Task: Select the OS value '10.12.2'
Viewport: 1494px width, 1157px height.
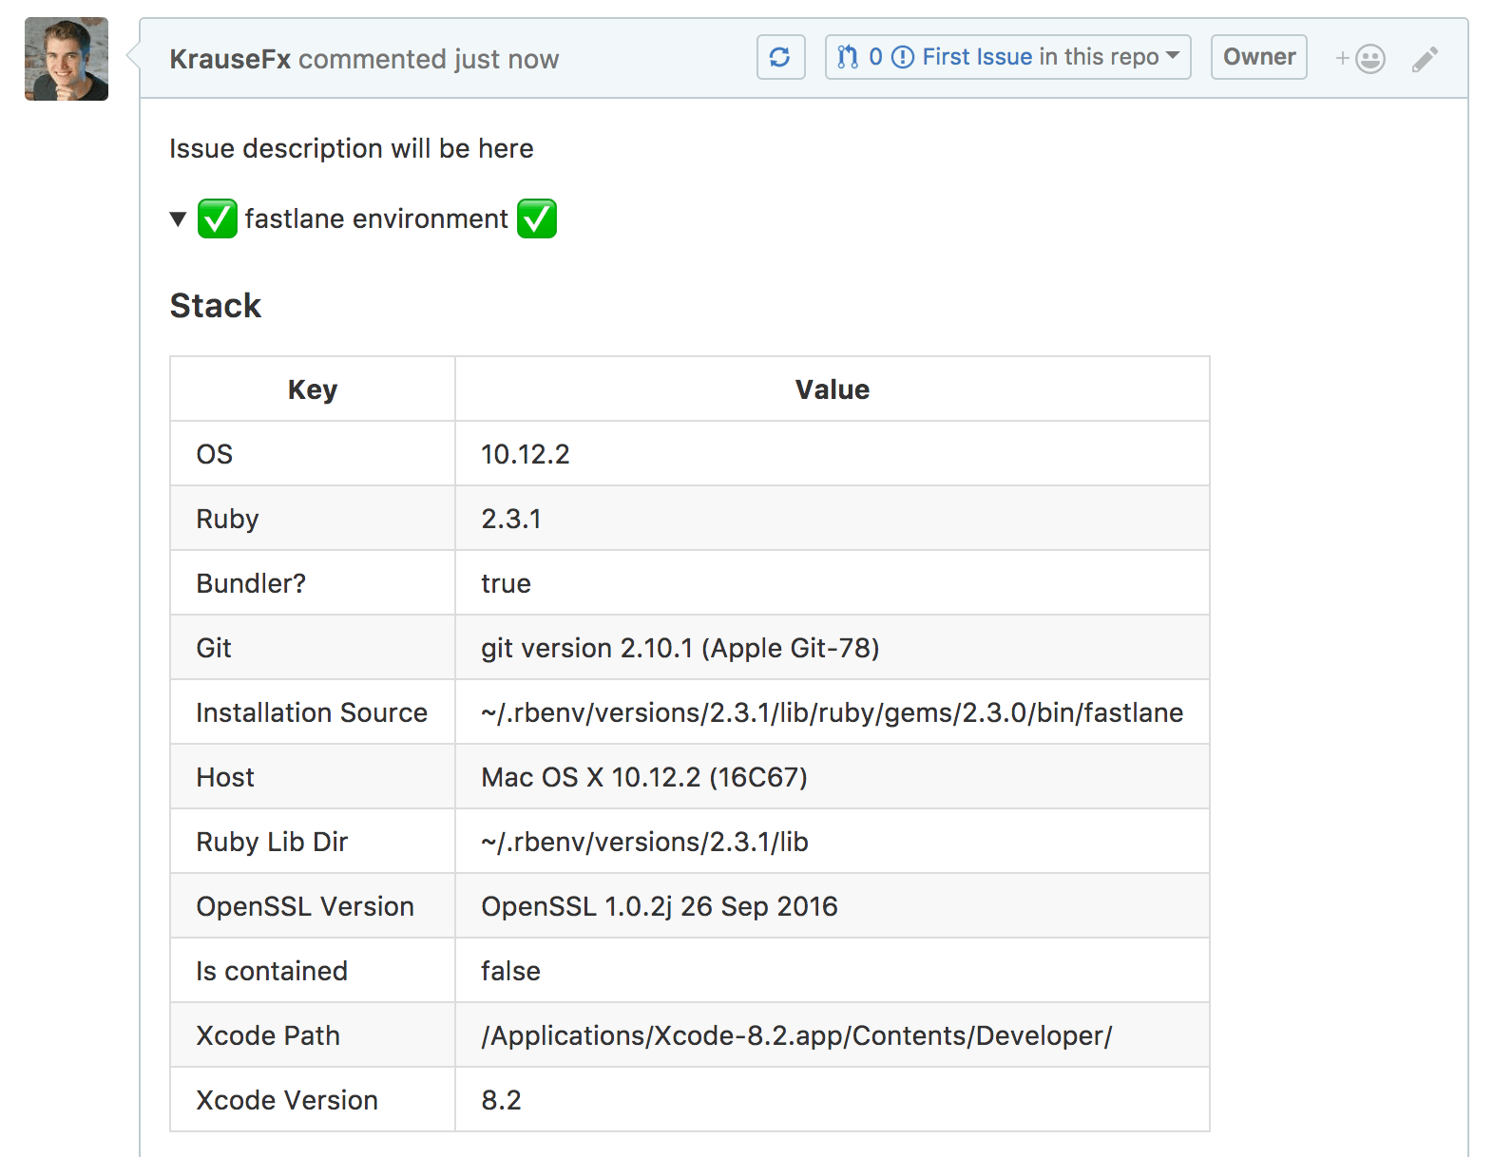Action: (833, 454)
